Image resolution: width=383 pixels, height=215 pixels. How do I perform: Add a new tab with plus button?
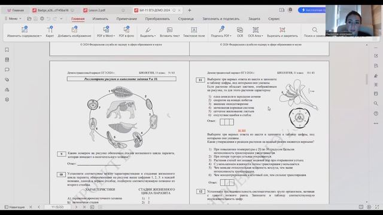190,10
